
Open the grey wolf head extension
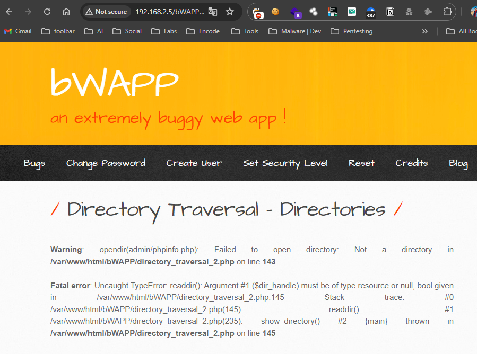point(428,12)
